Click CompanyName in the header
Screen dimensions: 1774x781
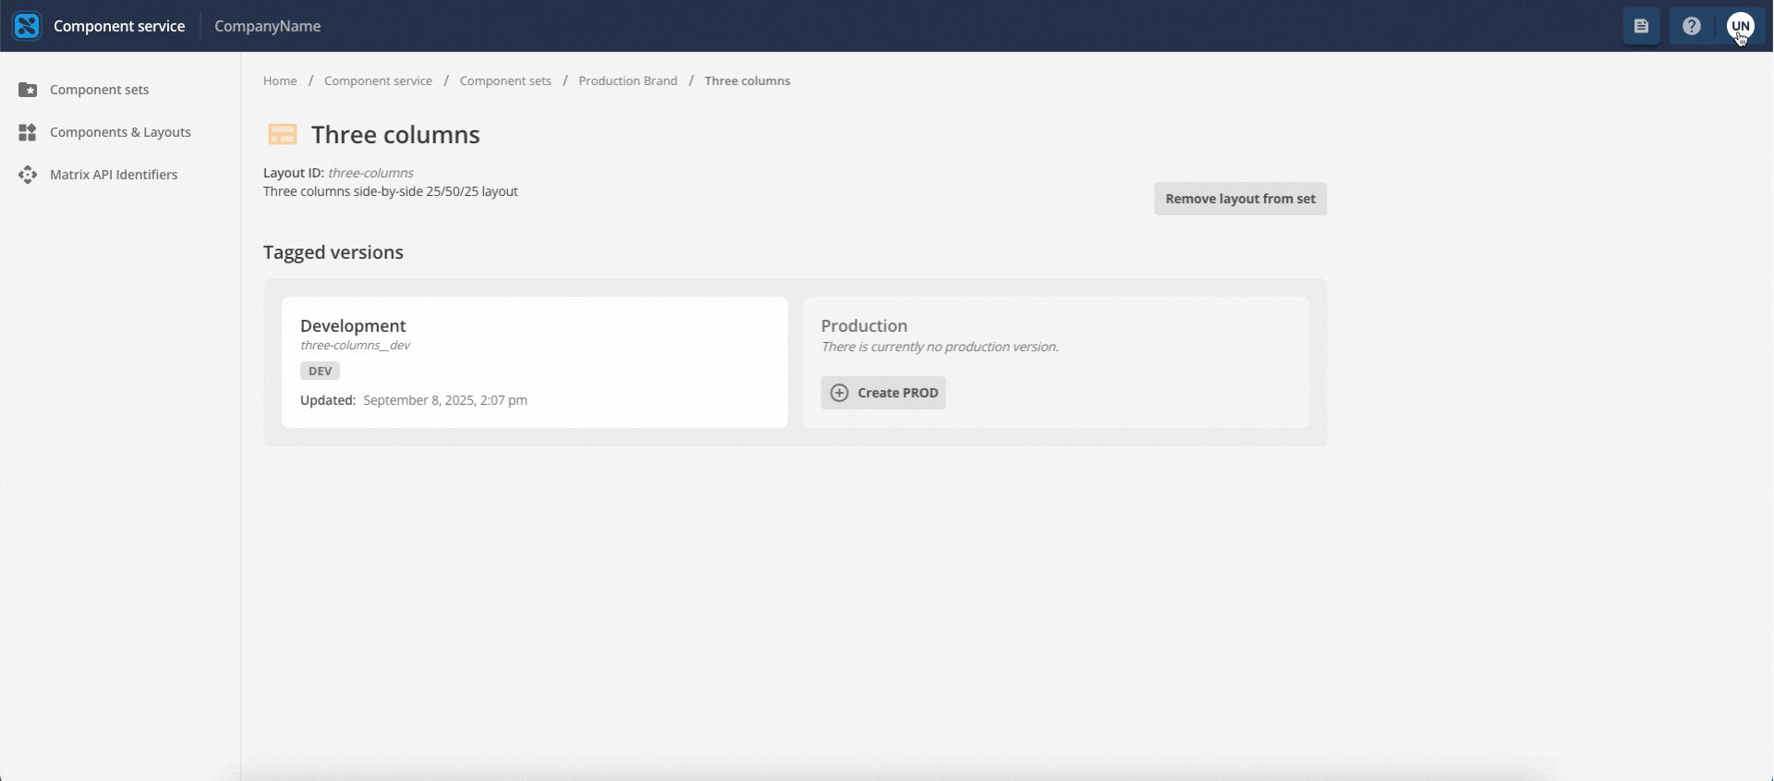click(268, 26)
